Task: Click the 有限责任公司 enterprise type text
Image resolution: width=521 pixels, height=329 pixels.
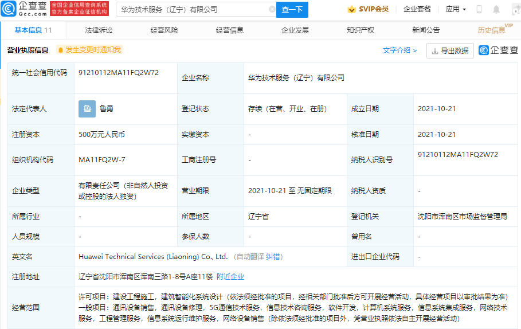Action: (123, 191)
